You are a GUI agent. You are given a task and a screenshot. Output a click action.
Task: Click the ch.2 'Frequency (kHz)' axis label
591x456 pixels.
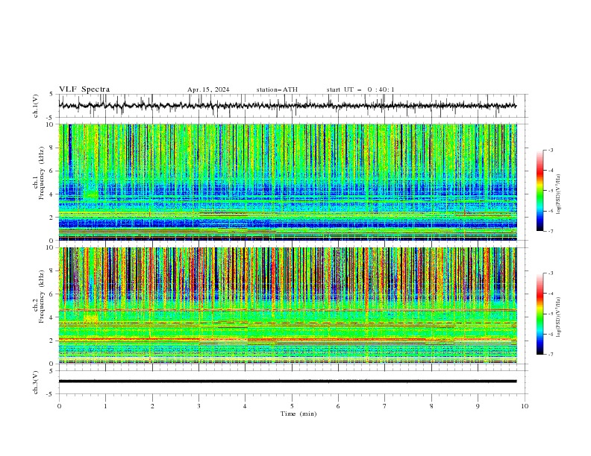click(x=42, y=297)
